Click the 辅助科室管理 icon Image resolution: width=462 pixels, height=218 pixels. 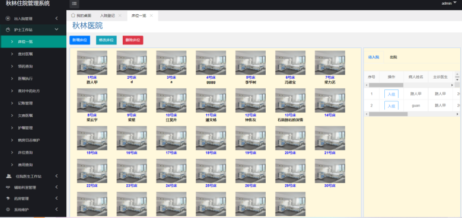[x=8, y=187]
